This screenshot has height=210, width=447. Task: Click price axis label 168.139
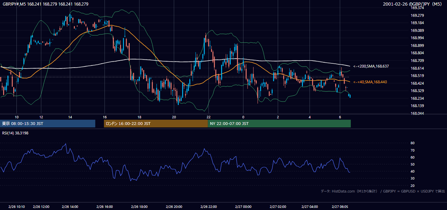[417, 106]
